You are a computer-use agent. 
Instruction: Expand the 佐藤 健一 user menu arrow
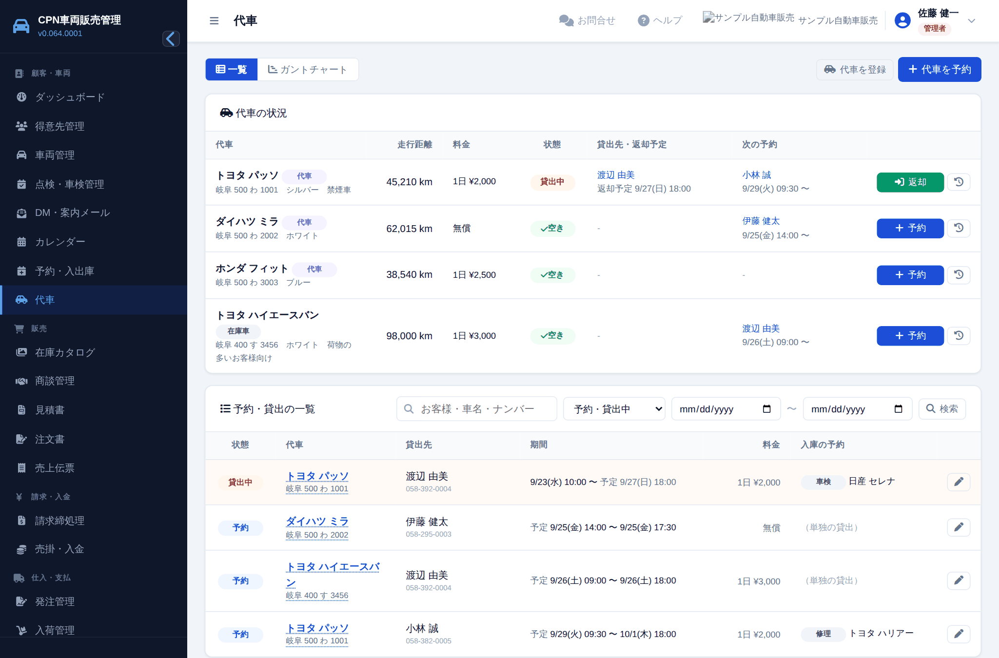point(971,21)
